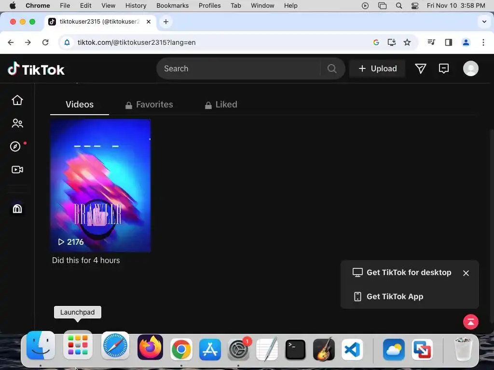494x370 pixels.
Task: Open the Inbox notifications icon
Action: pyautogui.click(x=444, y=68)
